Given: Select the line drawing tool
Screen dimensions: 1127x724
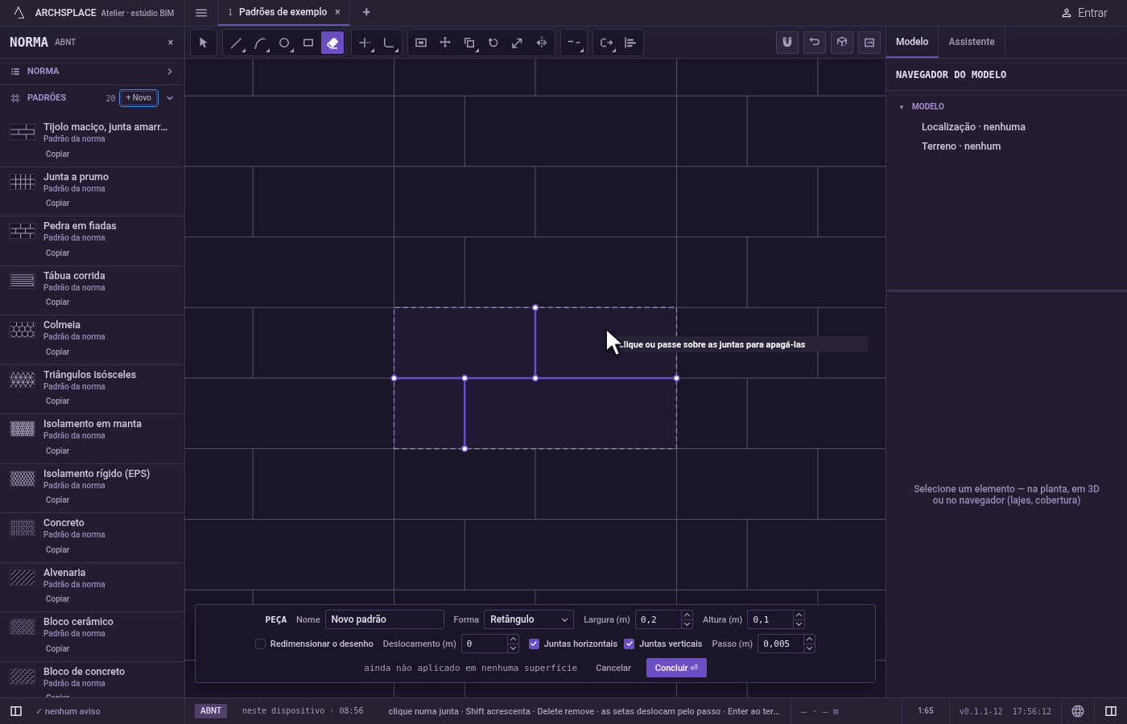Looking at the screenshot, I should pos(236,43).
